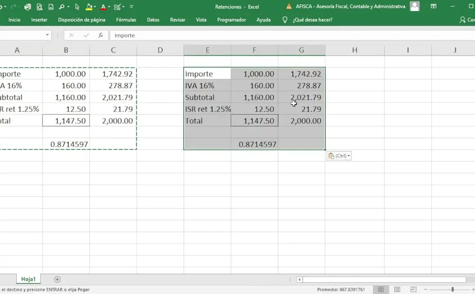Open the Paste Options (Ctrl) dropdown
The height and width of the screenshot is (294, 475).
click(x=339, y=156)
